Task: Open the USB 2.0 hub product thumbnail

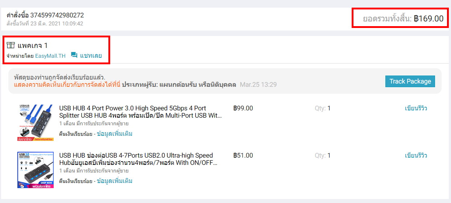Action: (36, 170)
